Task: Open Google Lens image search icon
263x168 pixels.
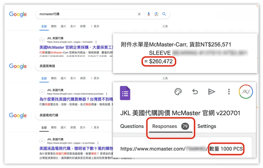Action: pos(156,14)
